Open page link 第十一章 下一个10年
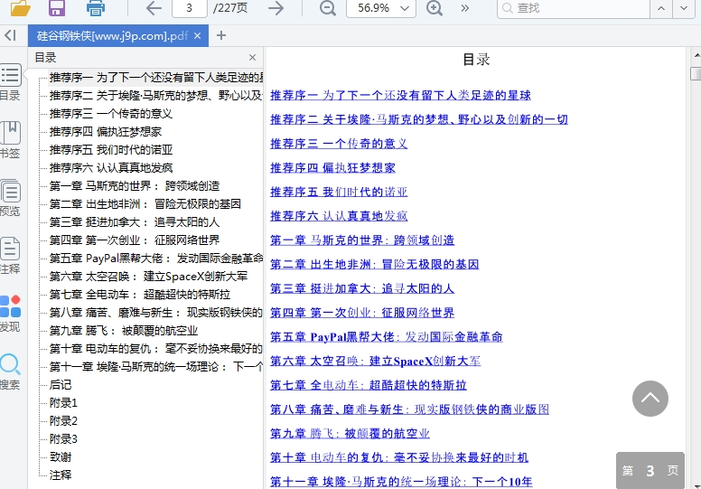 (x=401, y=482)
